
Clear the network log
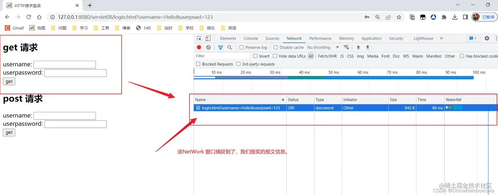click(x=208, y=47)
